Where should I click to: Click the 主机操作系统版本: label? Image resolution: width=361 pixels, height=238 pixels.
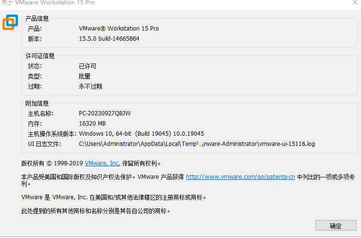[52, 134]
